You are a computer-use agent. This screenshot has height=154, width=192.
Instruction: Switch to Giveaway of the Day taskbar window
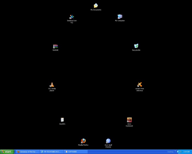point(28,152)
